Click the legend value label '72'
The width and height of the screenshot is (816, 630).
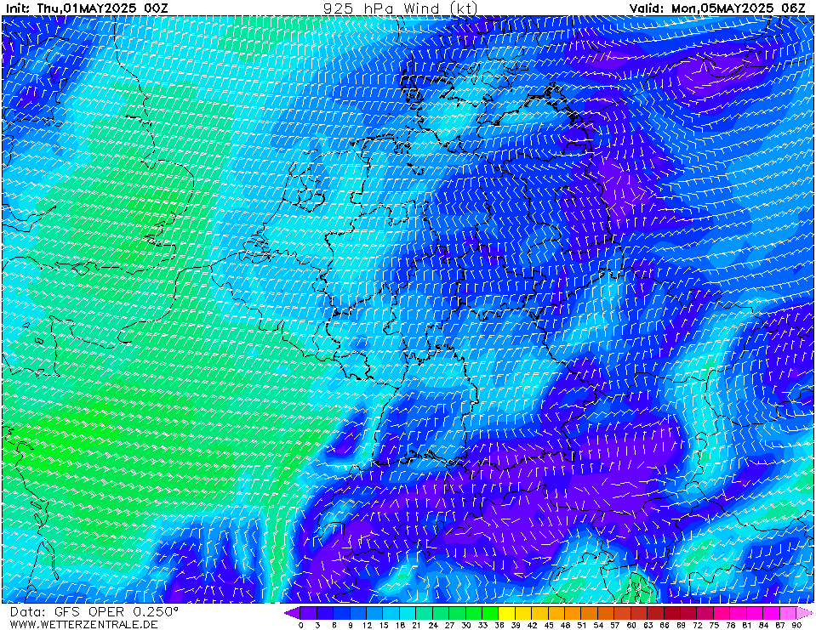698,625
